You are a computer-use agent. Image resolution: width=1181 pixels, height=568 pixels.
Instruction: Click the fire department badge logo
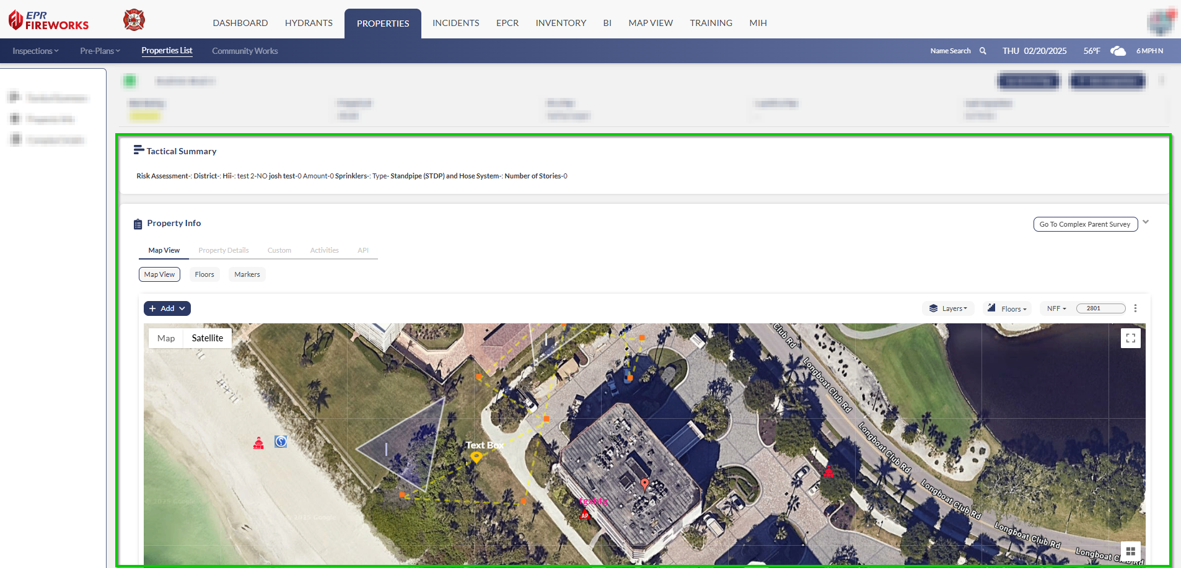click(134, 20)
